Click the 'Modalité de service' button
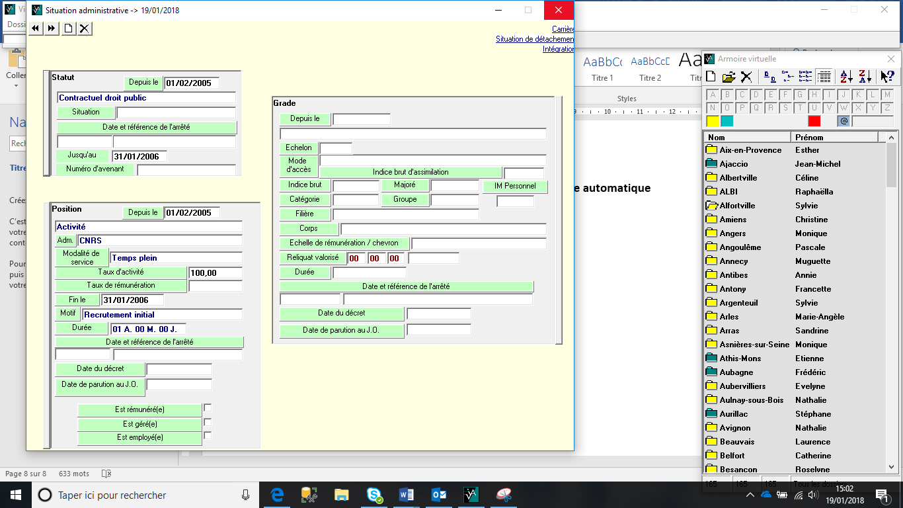Screen dimensions: 903x508 81,257
